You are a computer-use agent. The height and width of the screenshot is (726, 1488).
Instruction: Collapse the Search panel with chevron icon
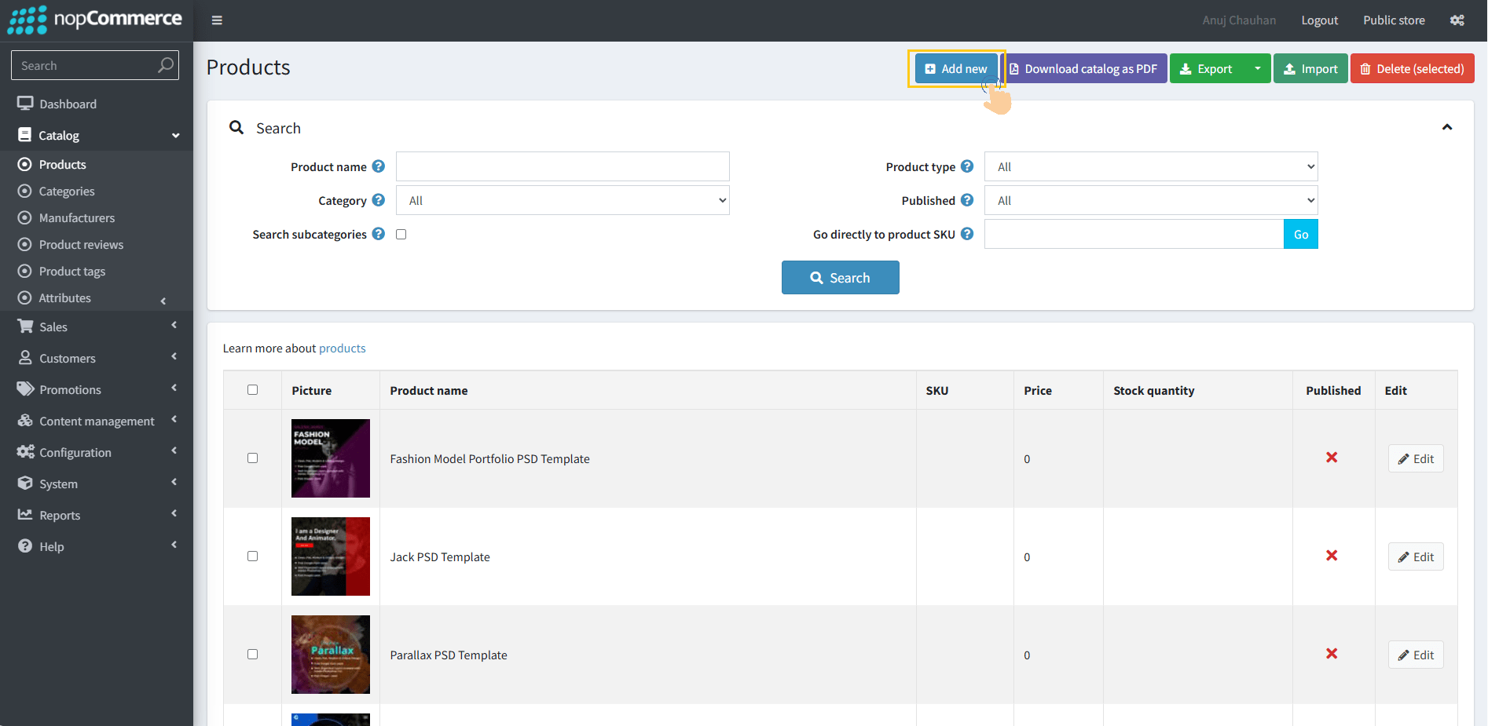point(1446,127)
